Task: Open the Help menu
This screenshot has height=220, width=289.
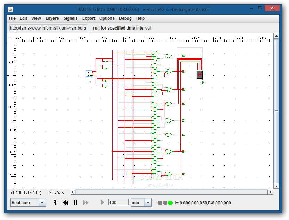Action: (x=140, y=18)
